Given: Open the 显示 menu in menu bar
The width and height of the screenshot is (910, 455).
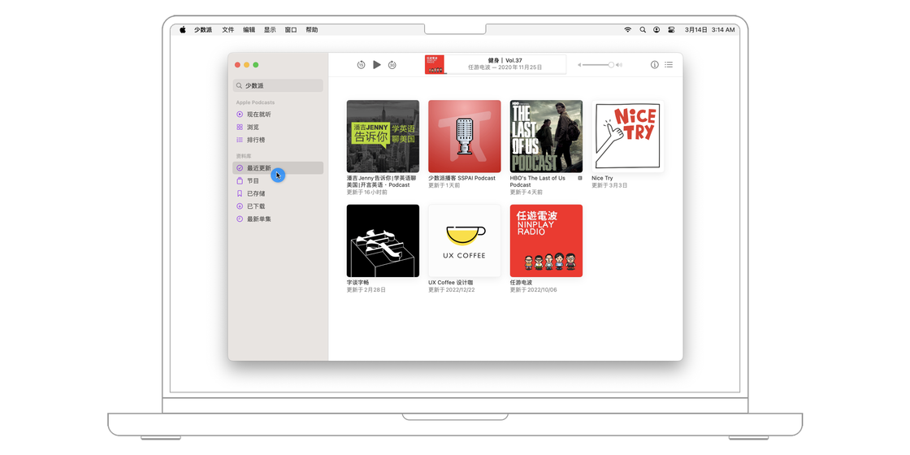Looking at the screenshot, I should pyautogui.click(x=270, y=29).
